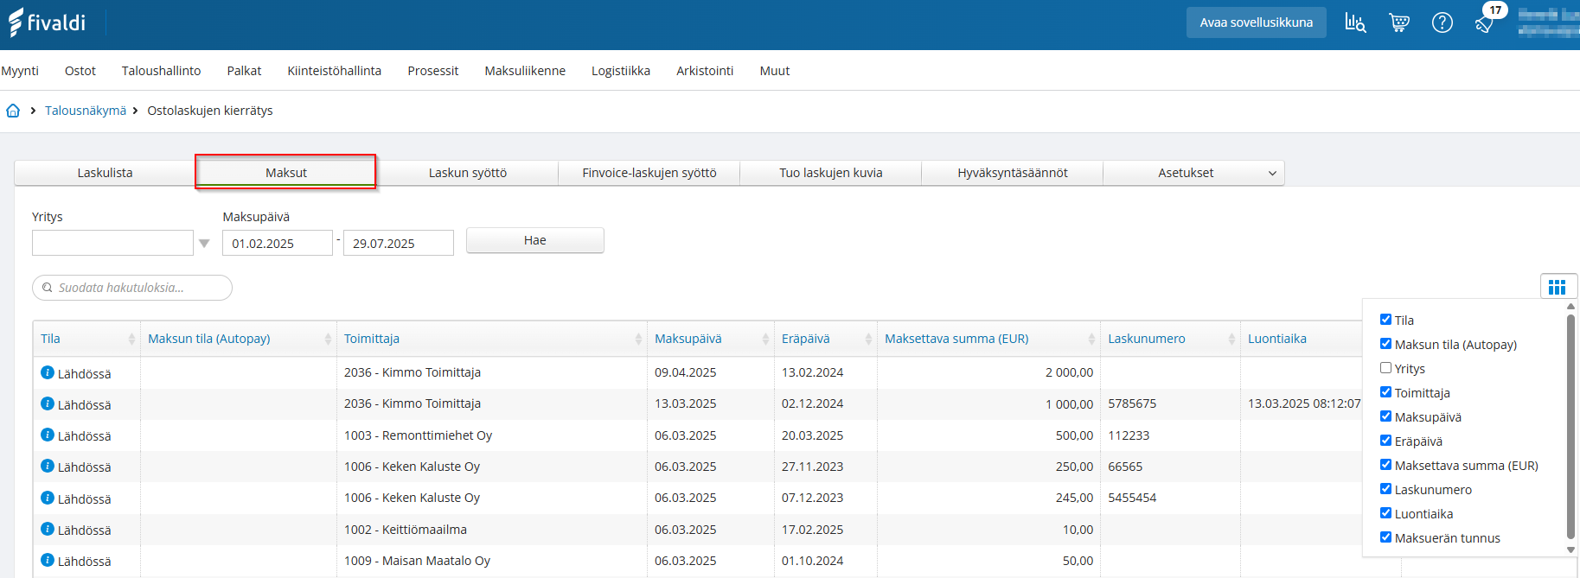Uncheck the Luontiaika column checkbox
The width and height of the screenshot is (1580, 578).
point(1385,513)
